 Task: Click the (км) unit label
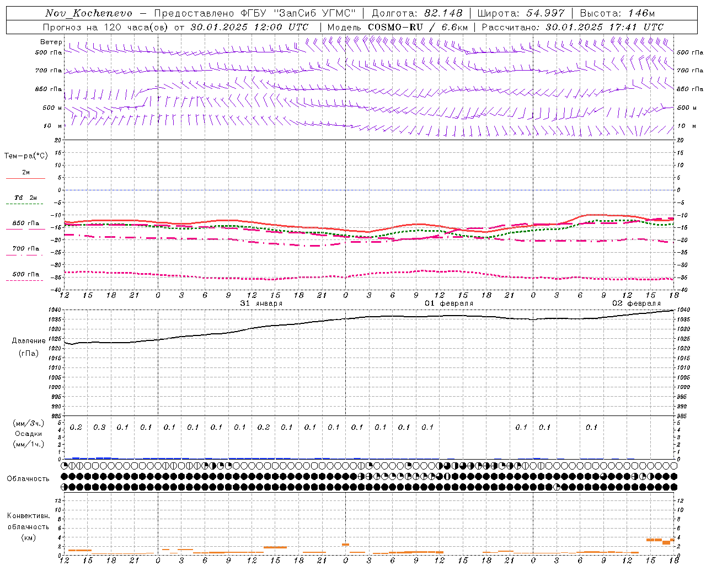[x=28, y=537]
